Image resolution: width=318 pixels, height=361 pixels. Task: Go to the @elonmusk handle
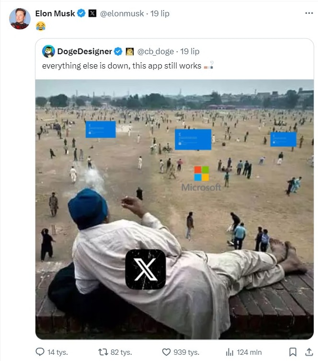point(122,13)
